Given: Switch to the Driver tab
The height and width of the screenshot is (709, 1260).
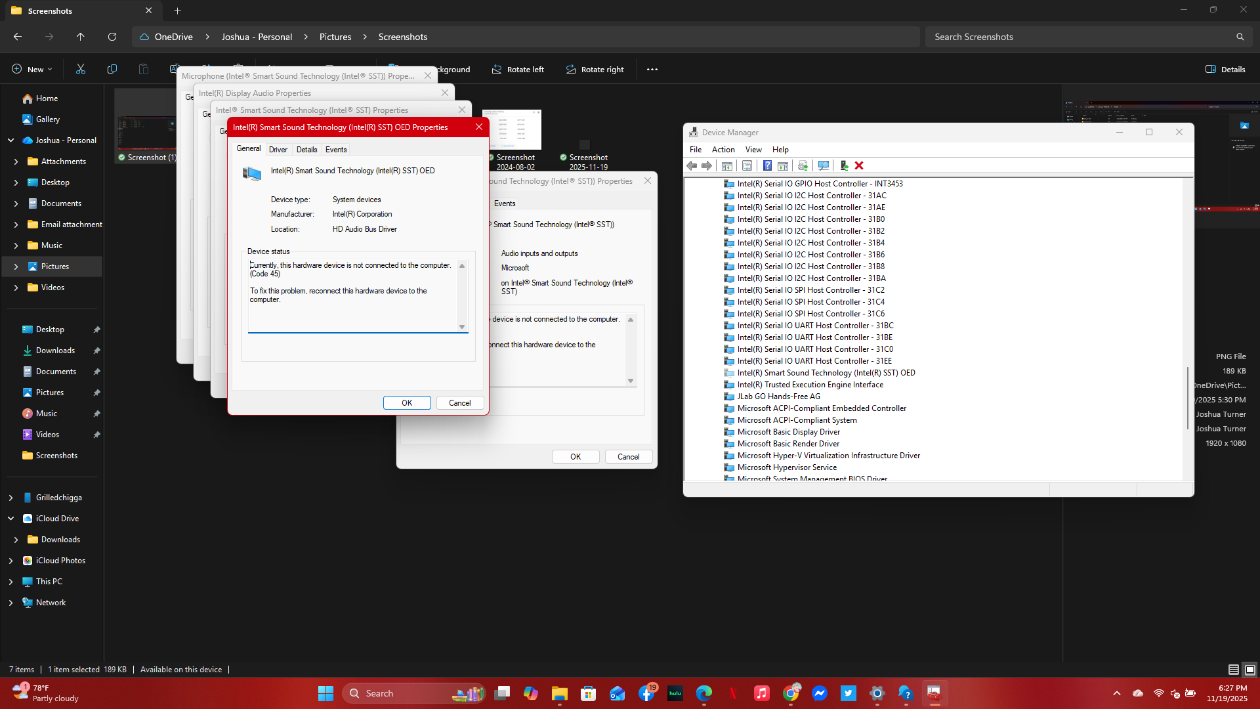Looking at the screenshot, I should [278, 149].
